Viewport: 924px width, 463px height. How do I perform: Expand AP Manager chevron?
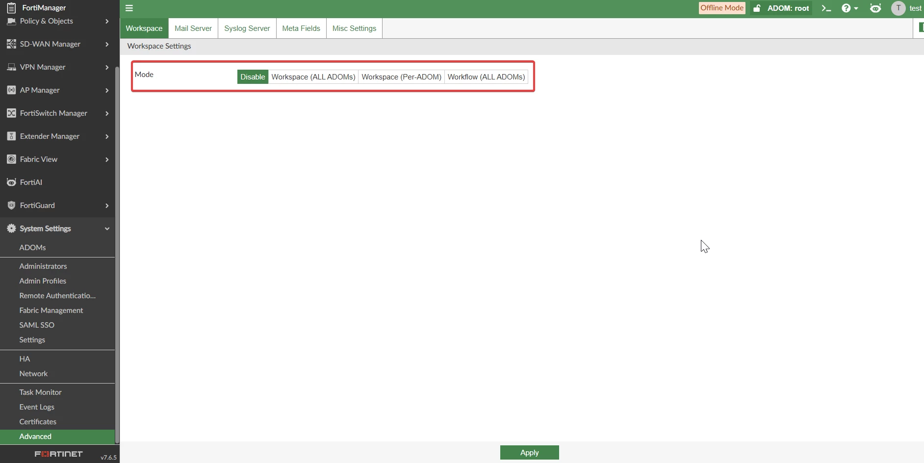click(x=107, y=90)
